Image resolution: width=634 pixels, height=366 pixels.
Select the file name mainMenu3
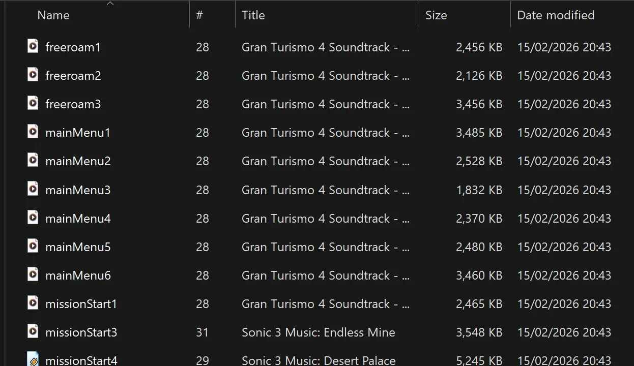click(x=78, y=190)
